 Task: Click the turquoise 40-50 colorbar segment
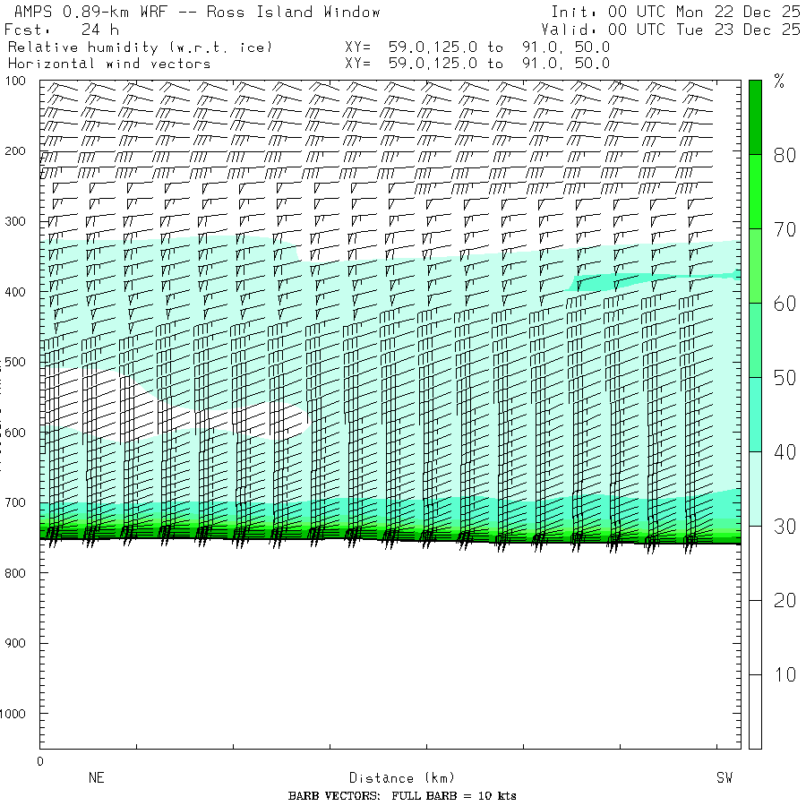pyautogui.click(x=755, y=415)
